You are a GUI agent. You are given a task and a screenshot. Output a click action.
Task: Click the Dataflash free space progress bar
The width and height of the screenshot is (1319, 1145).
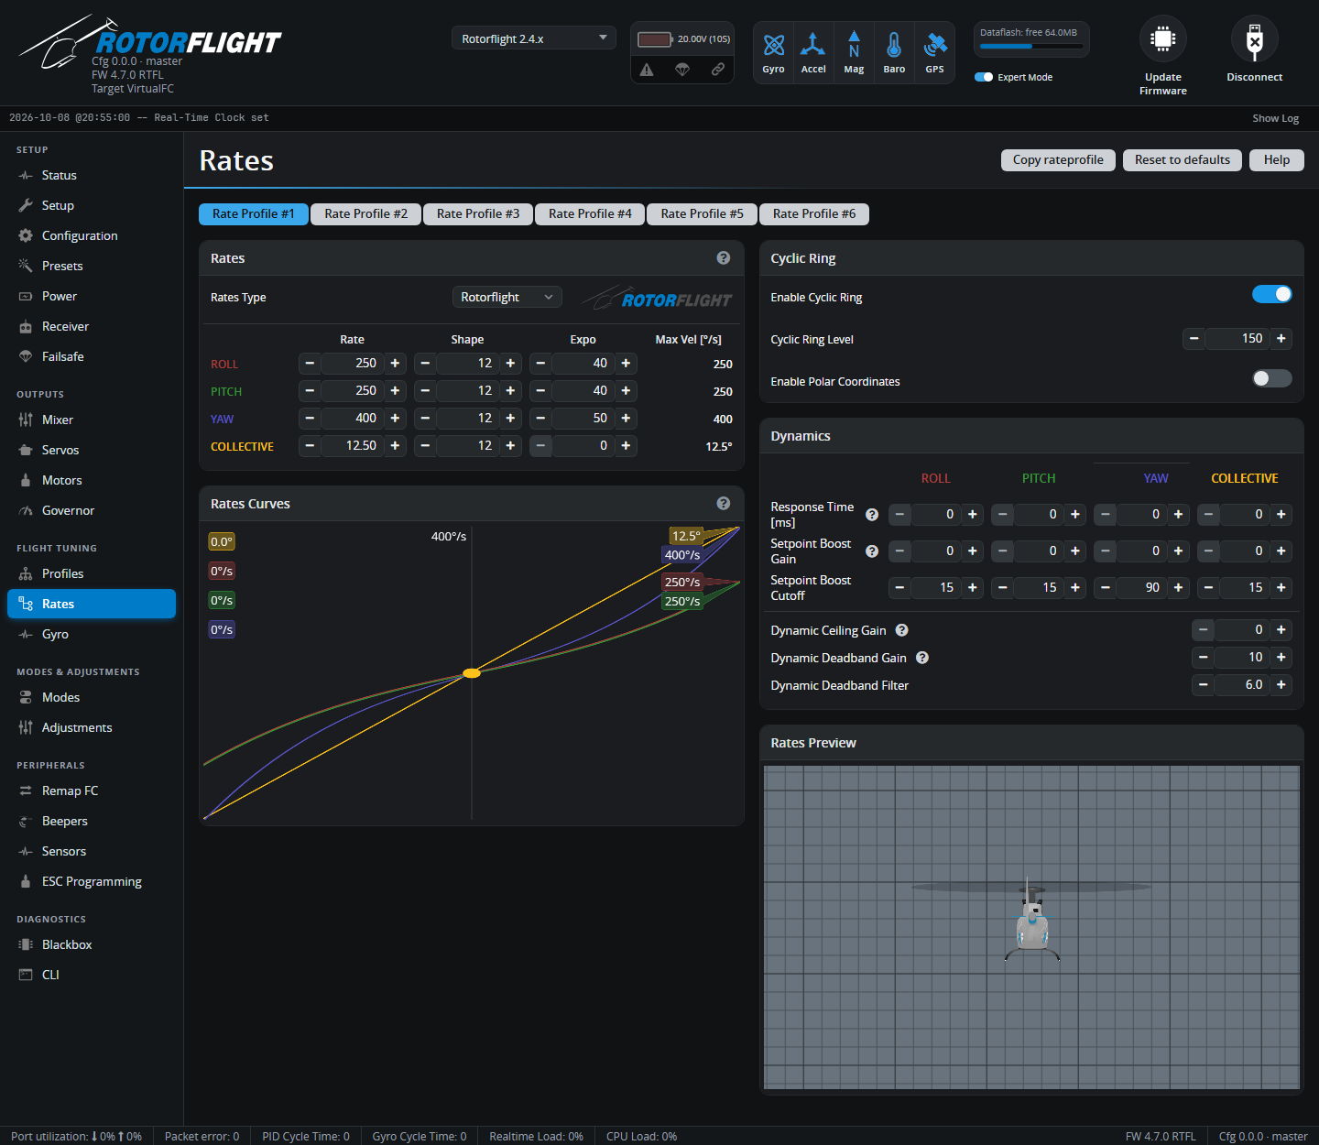[x=1031, y=46]
